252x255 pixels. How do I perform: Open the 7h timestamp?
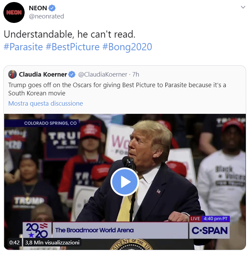click(x=136, y=74)
